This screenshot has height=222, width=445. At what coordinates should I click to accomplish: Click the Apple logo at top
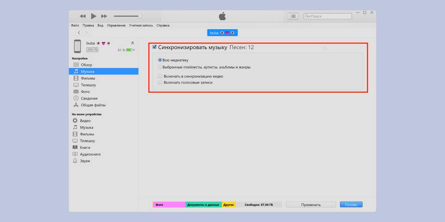(x=222, y=16)
